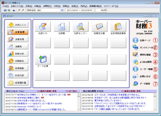Click the first pin toolbar icon
The height and width of the screenshot is (116, 161).
click(19, 10)
